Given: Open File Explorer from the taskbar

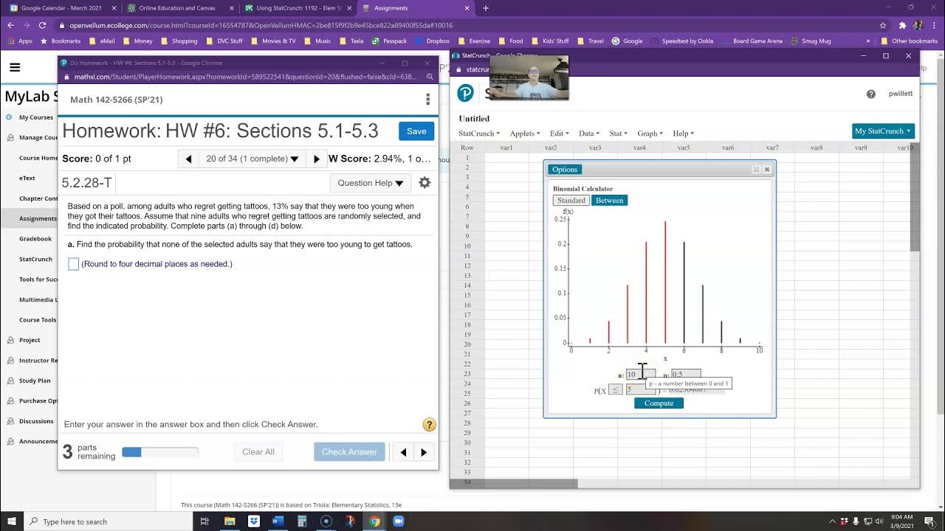Looking at the screenshot, I should click(x=230, y=521).
